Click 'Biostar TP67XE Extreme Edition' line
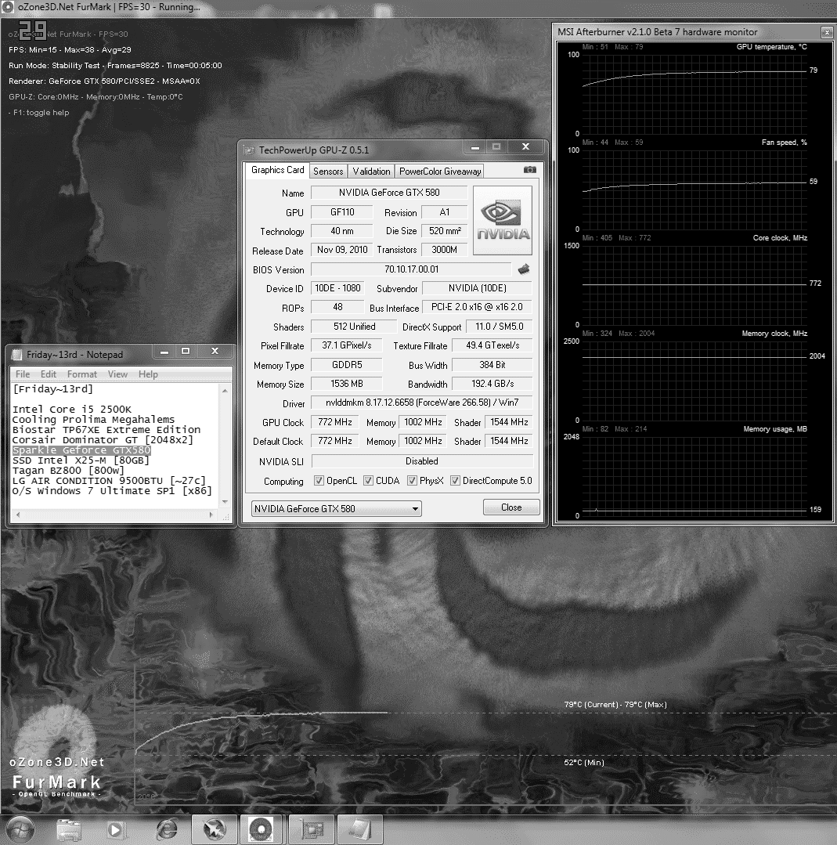This screenshot has width=837, height=845. pos(106,429)
